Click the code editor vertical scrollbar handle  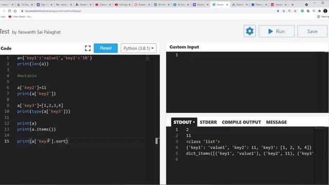156,141
